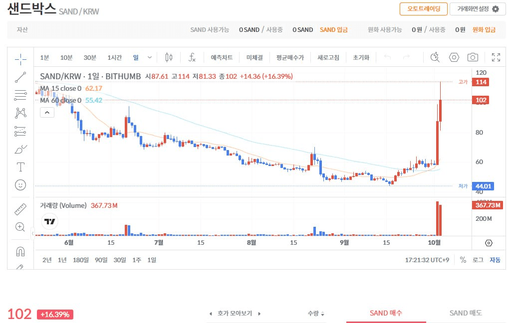Select the brush drawing tool
Viewport: 509px width, 323px height.
pyautogui.click(x=20, y=149)
